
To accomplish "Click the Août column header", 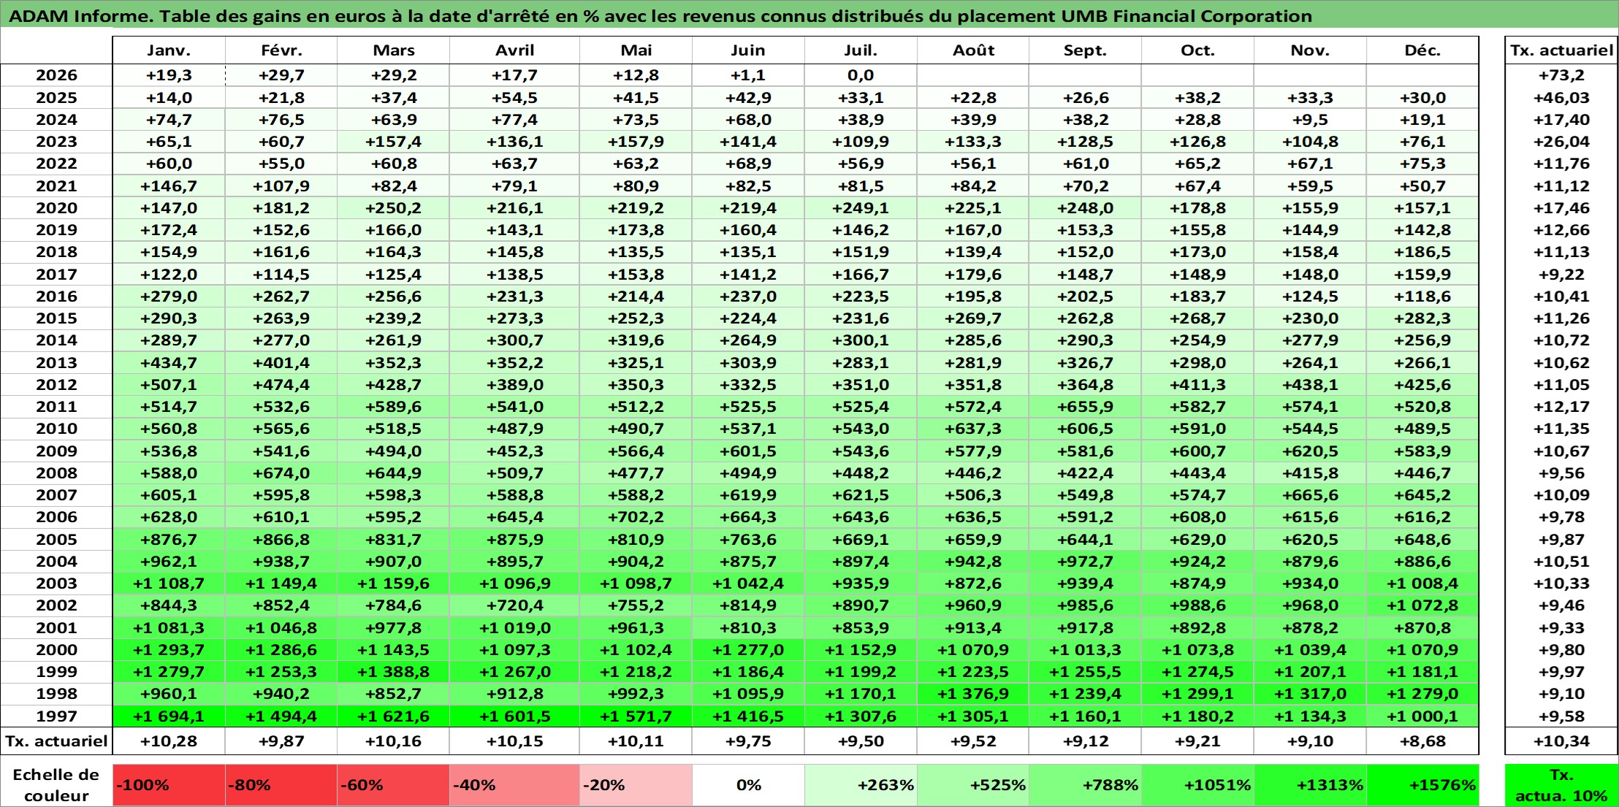I will 973,50.
